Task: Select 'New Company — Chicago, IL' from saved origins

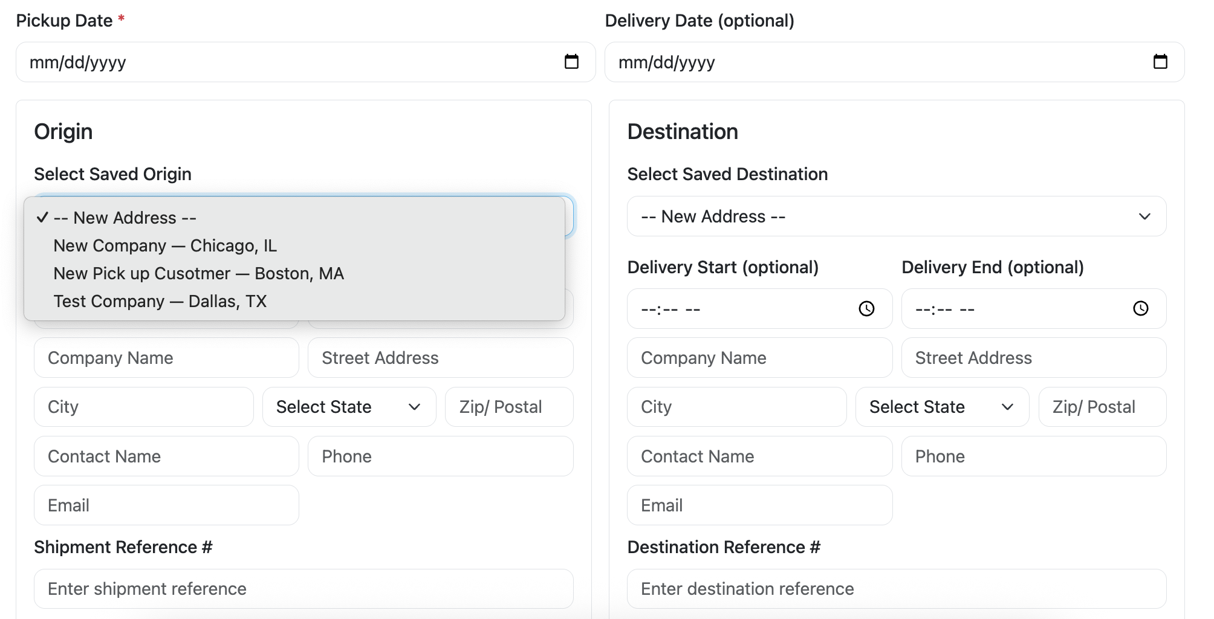Action: (x=165, y=245)
